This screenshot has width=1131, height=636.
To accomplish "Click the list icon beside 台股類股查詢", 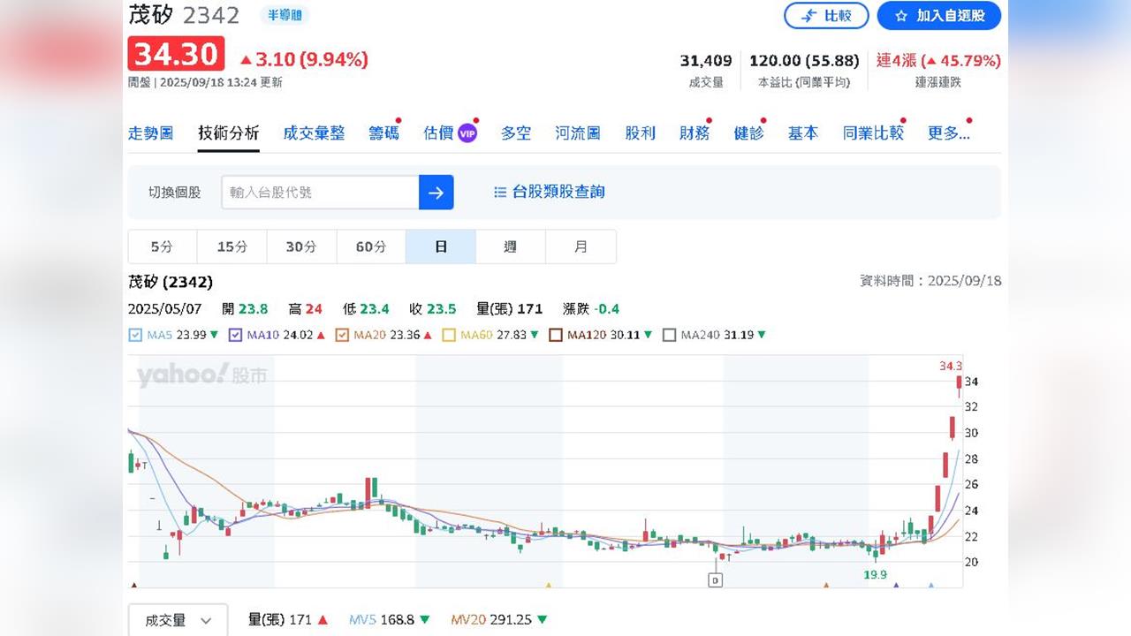I will point(500,192).
